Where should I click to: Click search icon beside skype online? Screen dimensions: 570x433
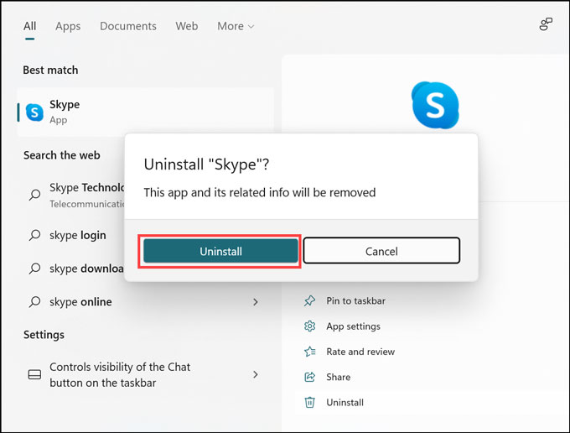pyautogui.click(x=34, y=301)
